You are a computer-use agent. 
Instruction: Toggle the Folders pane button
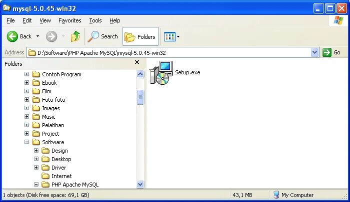pos(140,36)
